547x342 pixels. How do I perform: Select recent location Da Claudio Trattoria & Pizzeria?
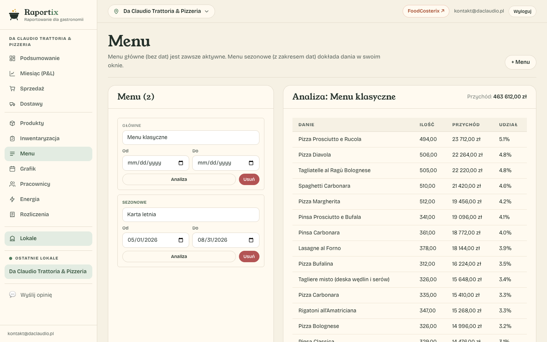pos(48,272)
